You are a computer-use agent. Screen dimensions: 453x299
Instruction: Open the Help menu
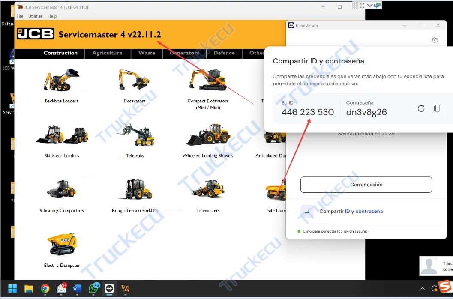(x=52, y=16)
